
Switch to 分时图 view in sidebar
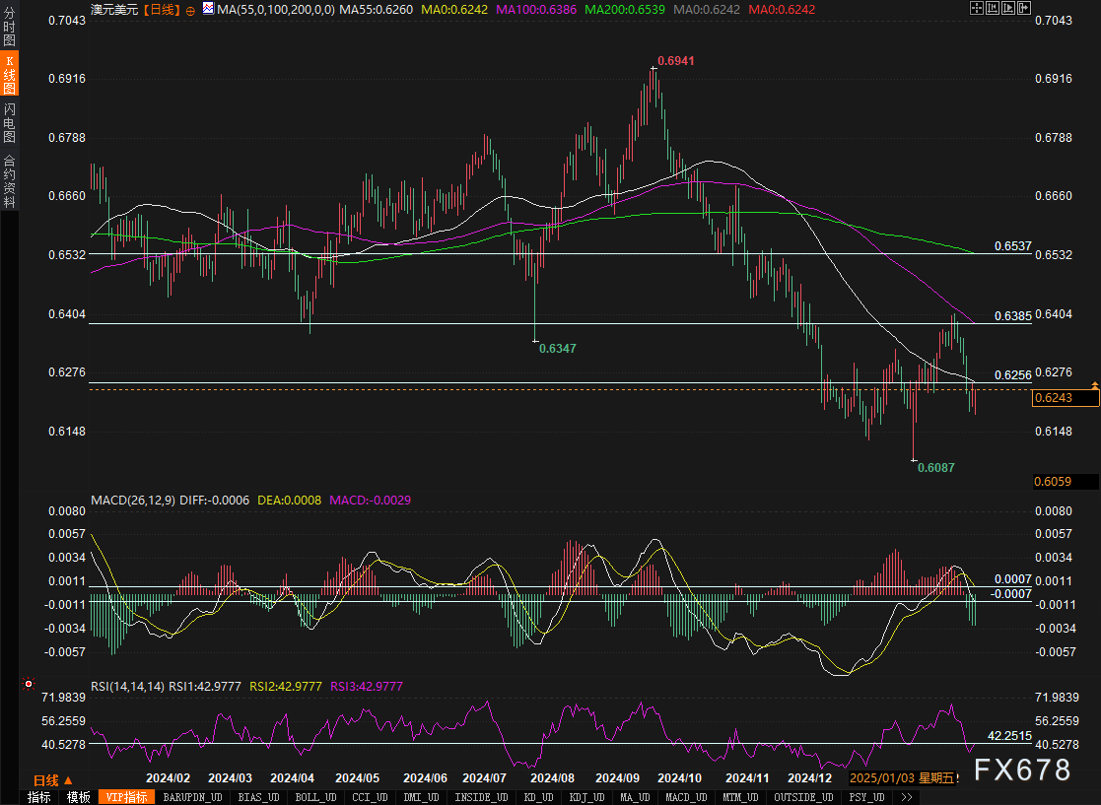point(9,26)
